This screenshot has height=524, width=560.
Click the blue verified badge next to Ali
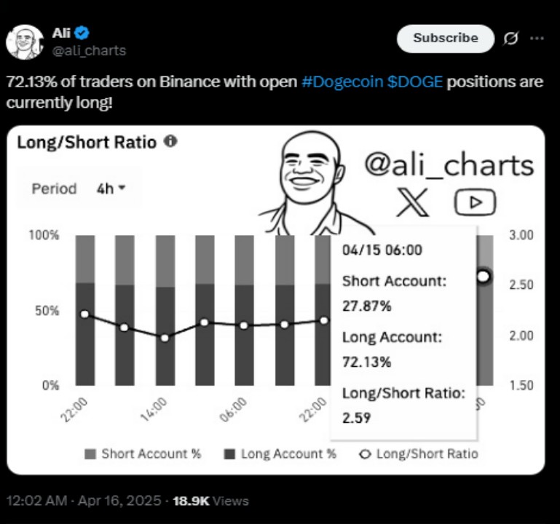82,33
